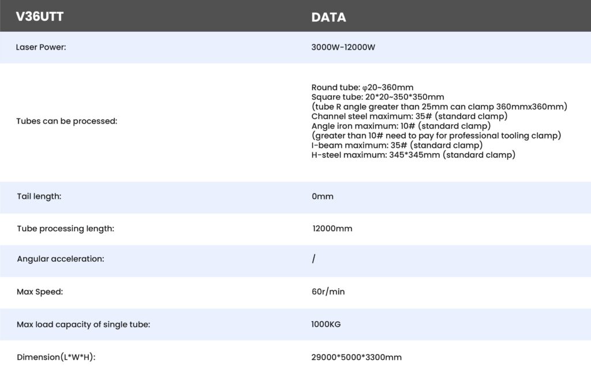591x372 pixels.
Task: Select the Tubes can be processed label
Action: click(67, 122)
